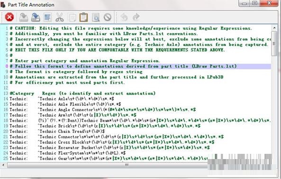Image resolution: width=281 pixels, height=179 pixels.
Task: Click the 'Technic Brick' regex line
Action: point(105,126)
